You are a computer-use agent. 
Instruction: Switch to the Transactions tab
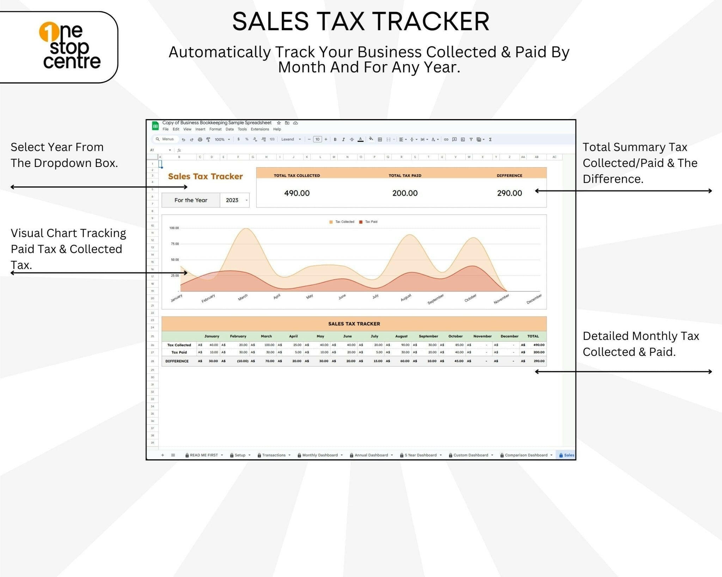[275, 455]
